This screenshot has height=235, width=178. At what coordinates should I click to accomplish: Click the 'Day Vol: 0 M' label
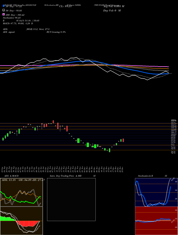pyautogui.click(x=112, y=10)
